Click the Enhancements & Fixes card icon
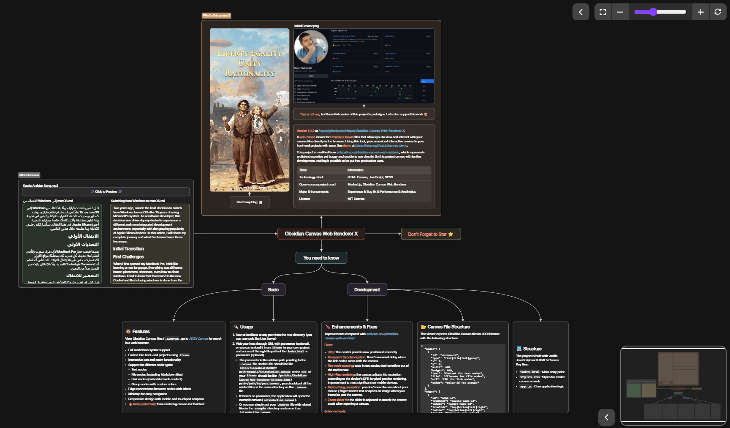 328,327
